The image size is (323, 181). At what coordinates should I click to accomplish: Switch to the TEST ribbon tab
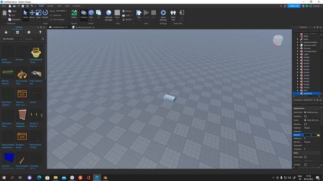pyautogui.click(x=60, y=6)
